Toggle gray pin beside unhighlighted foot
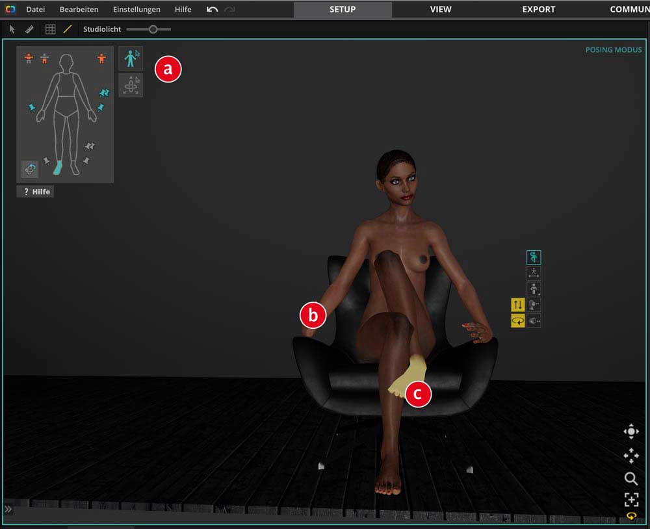Viewport: 650px width, 529px height. click(x=86, y=161)
